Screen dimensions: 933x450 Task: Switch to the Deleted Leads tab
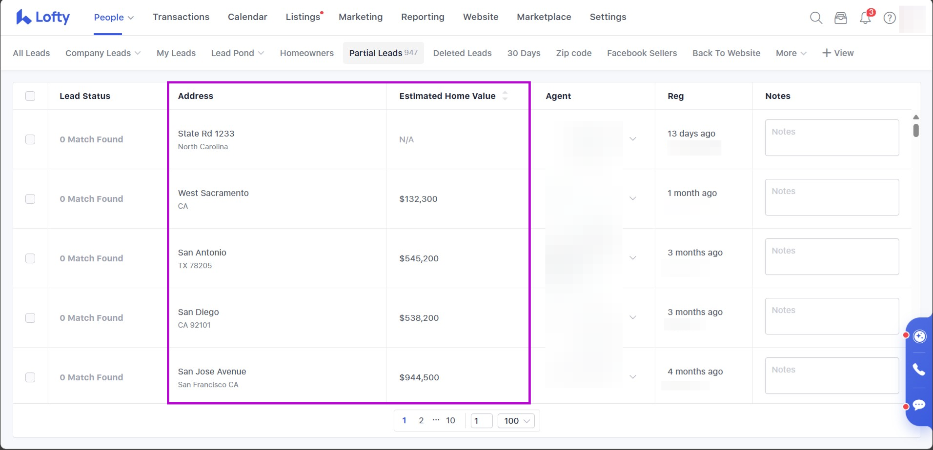pos(462,53)
